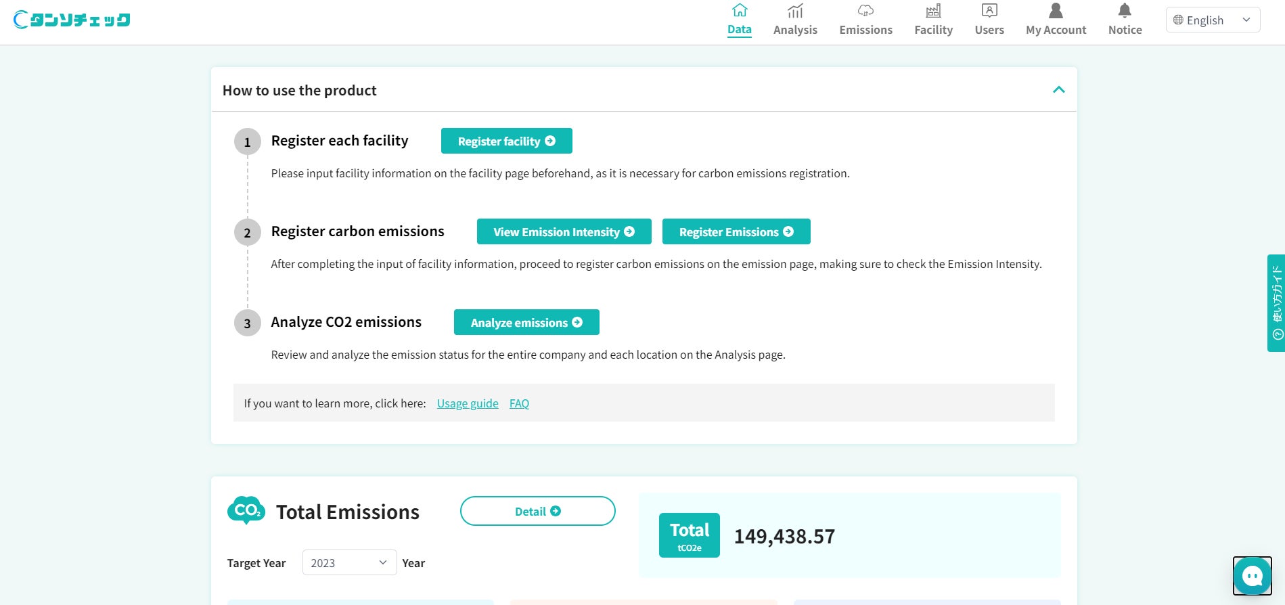The width and height of the screenshot is (1285, 605).
Task: Open the Notice bell icon
Action: pos(1125,11)
